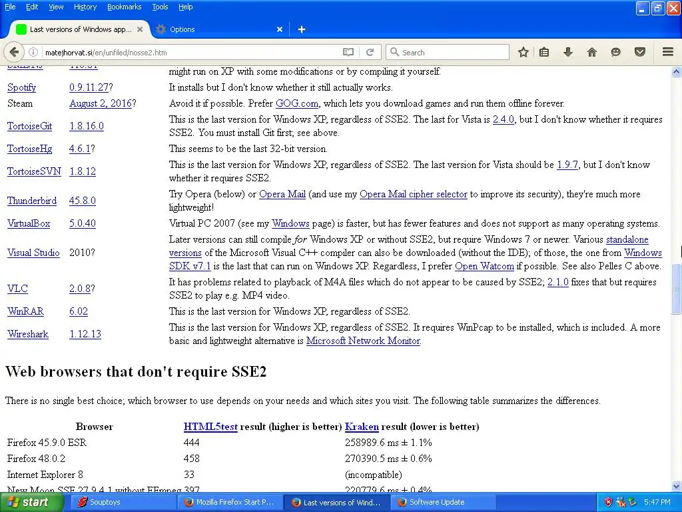Open a new tab with plus button
682x512 pixels.
(302, 29)
